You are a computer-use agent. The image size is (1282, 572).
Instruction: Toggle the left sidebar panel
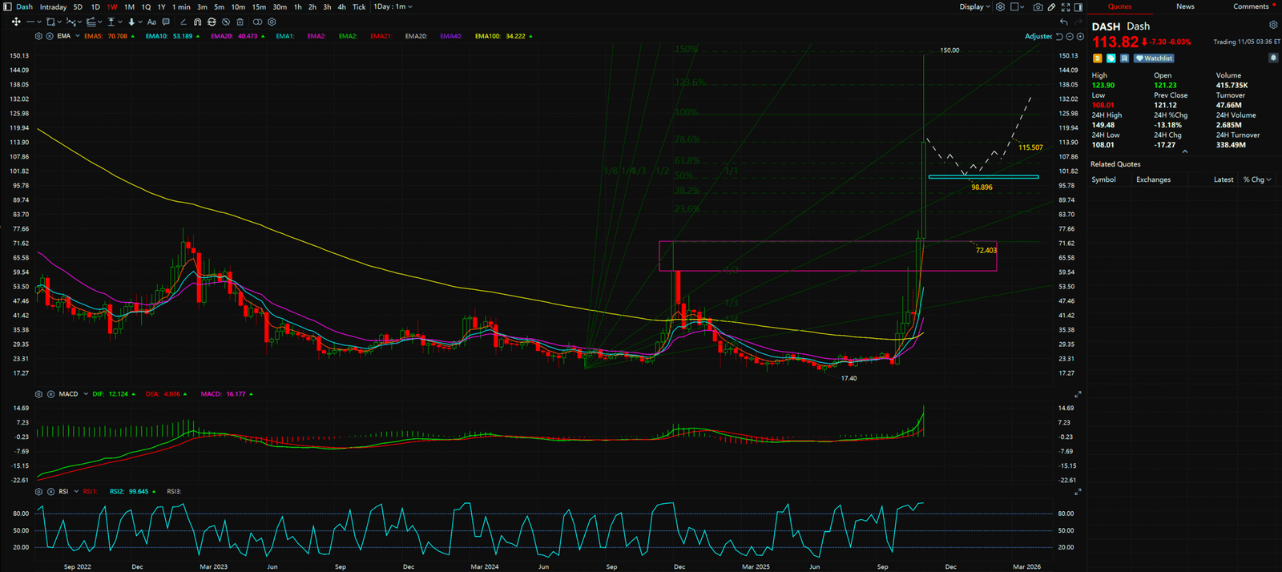pos(8,6)
